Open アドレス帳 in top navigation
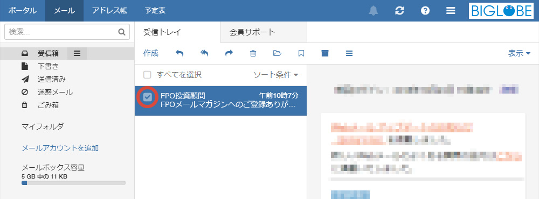This screenshot has width=539, height=199. click(109, 11)
